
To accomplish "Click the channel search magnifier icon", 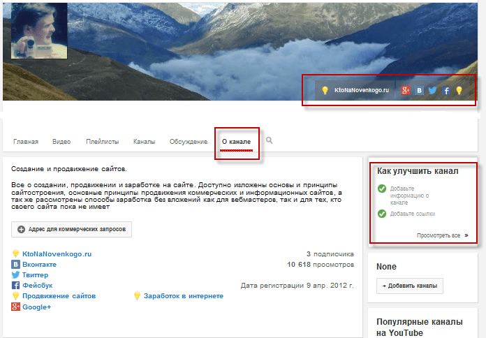I will tap(269, 140).
